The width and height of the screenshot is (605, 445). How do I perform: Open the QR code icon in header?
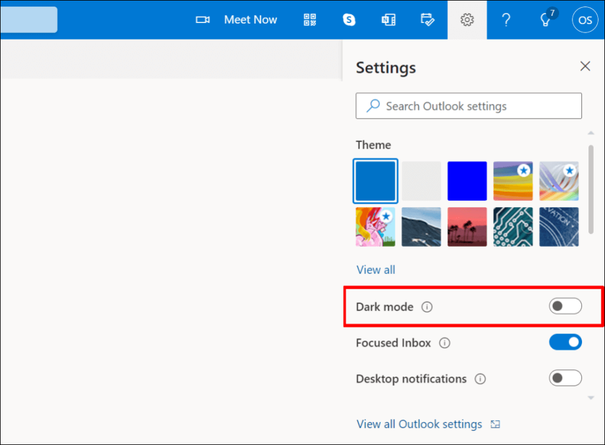[310, 20]
